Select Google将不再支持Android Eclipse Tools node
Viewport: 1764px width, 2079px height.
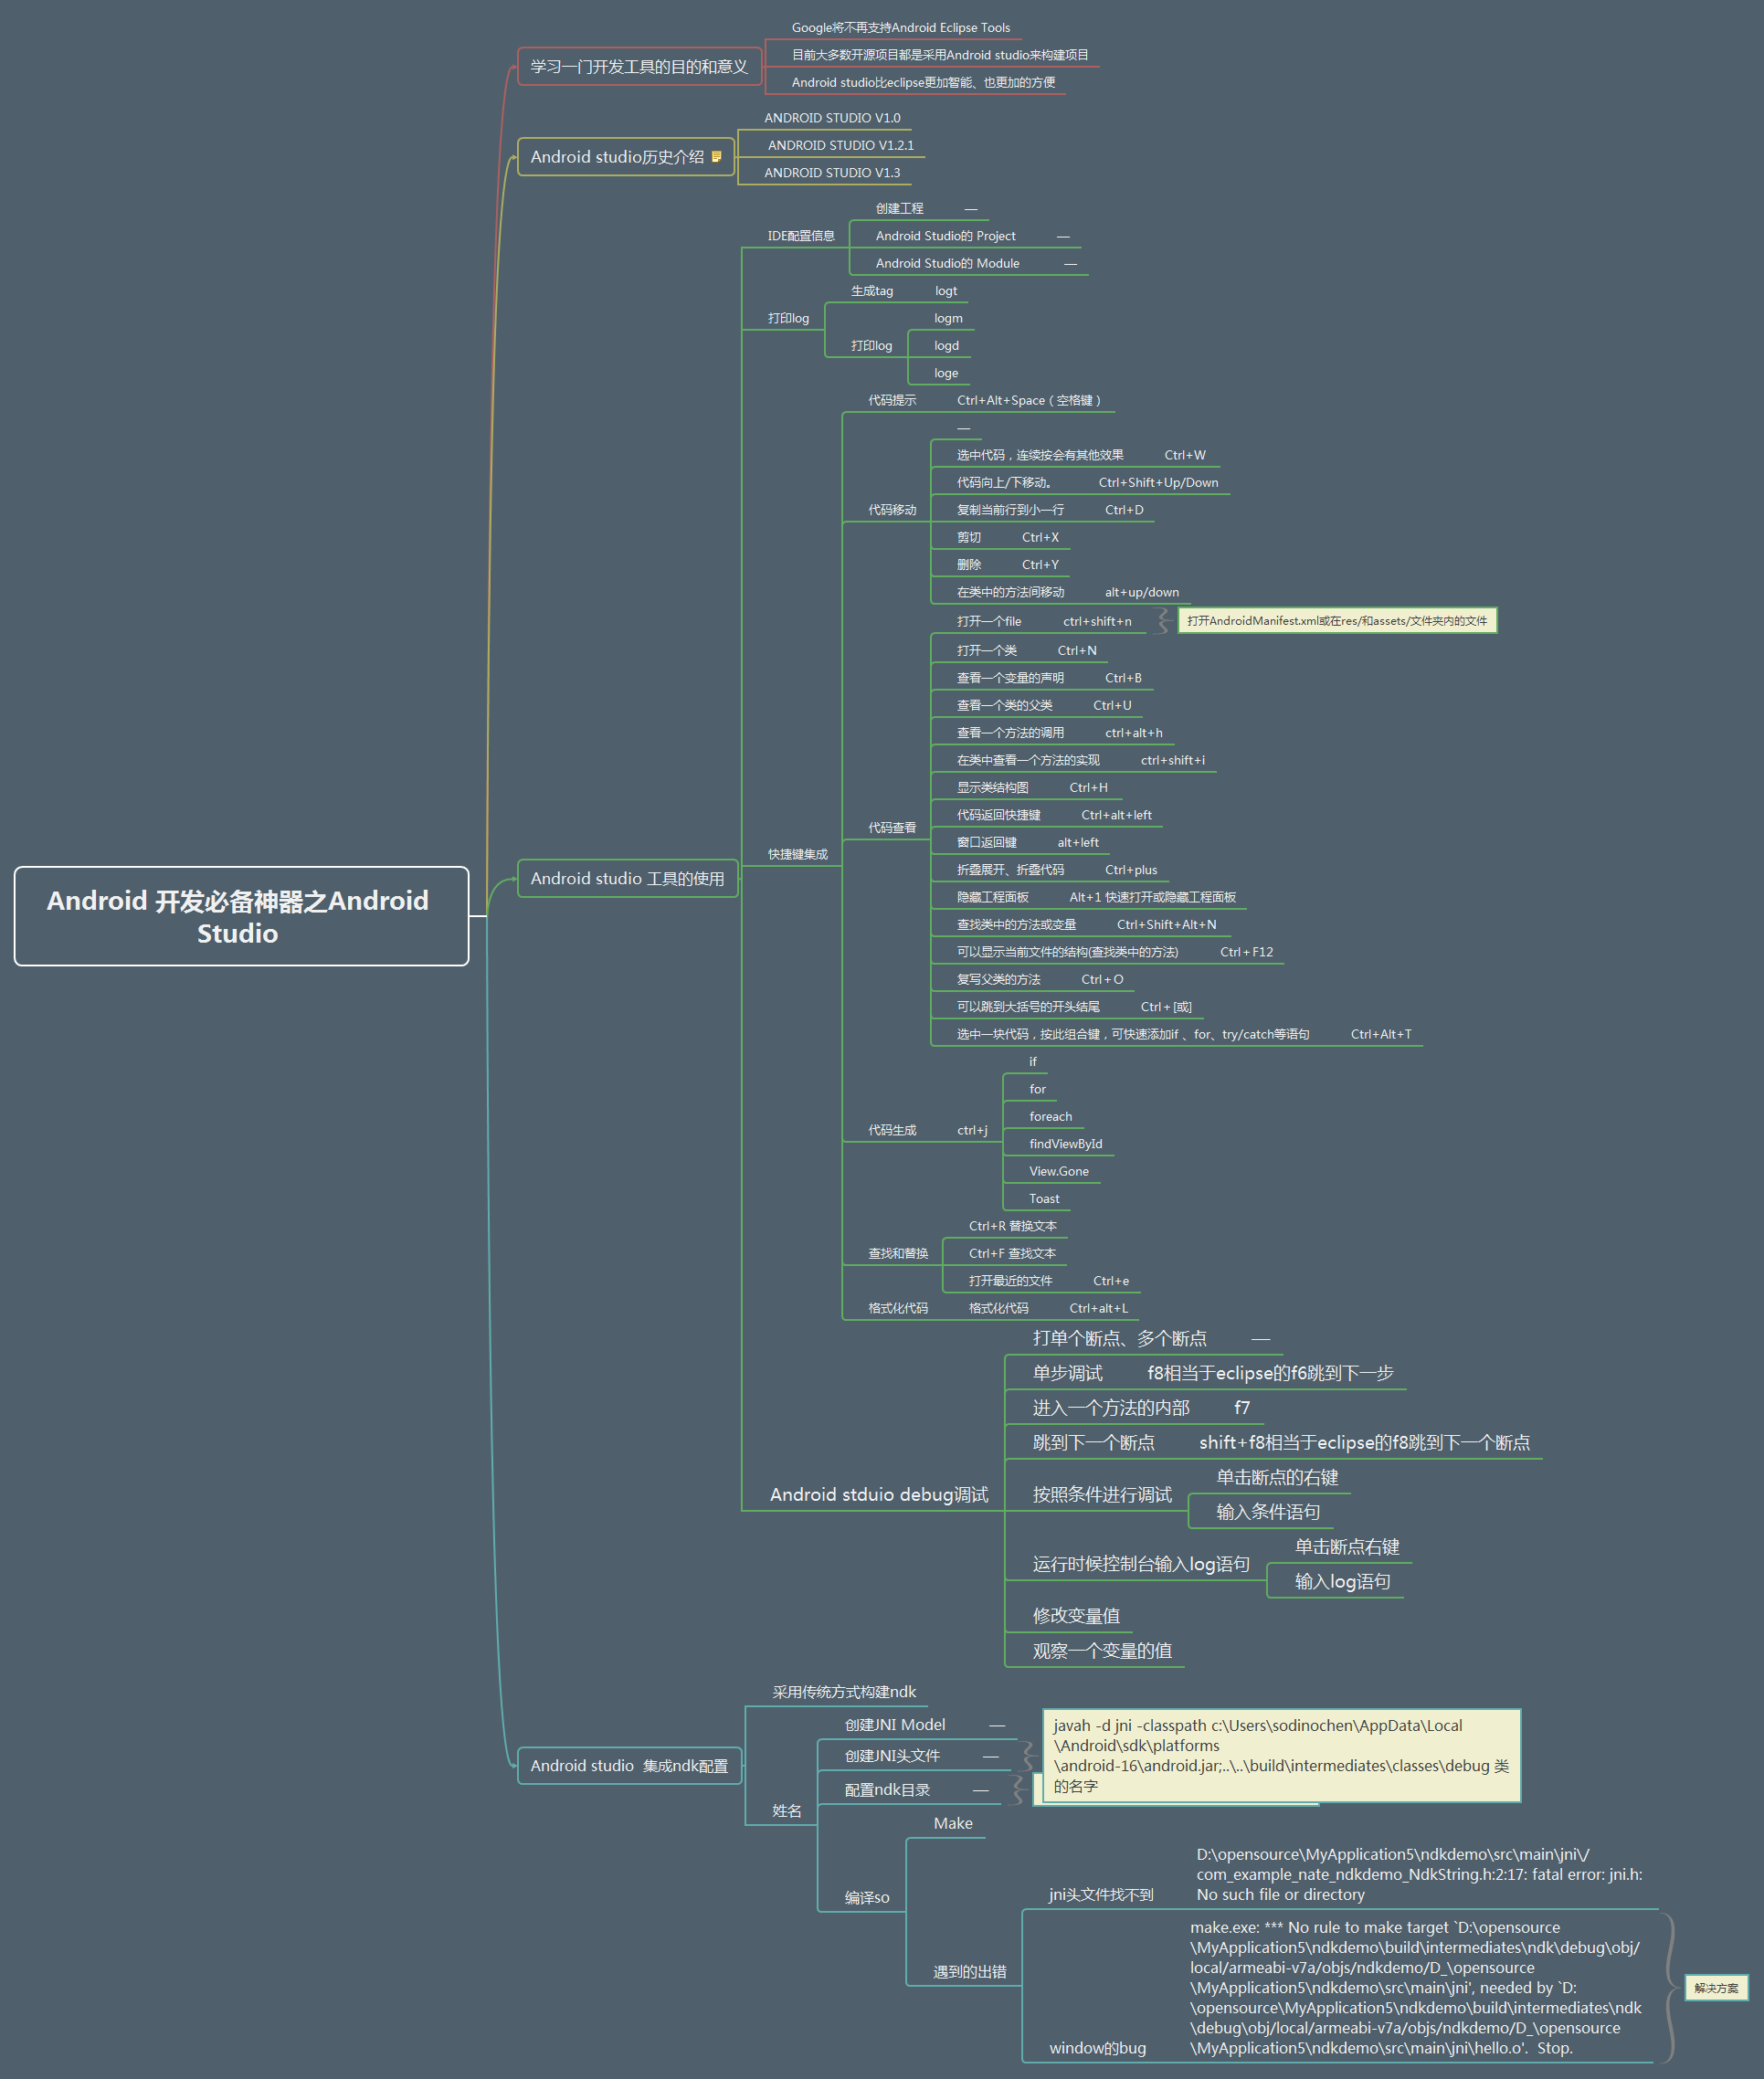click(900, 28)
